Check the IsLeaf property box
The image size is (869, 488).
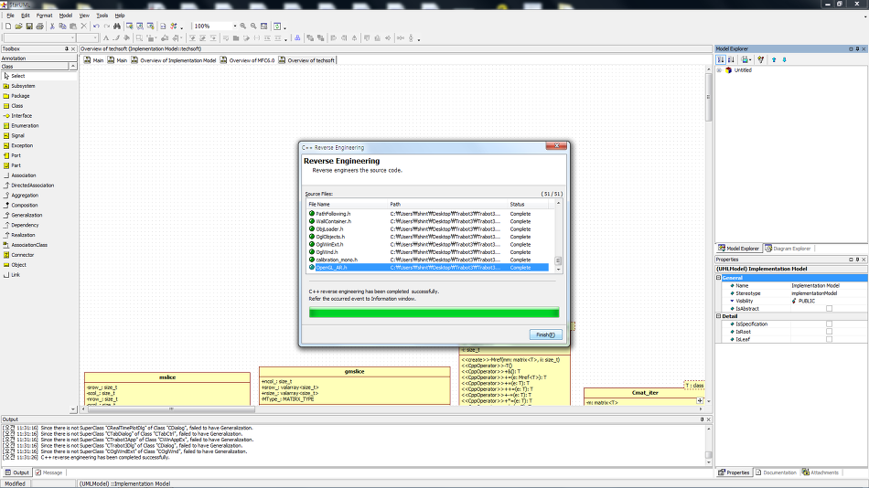pyautogui.click(x=829, y=339)
